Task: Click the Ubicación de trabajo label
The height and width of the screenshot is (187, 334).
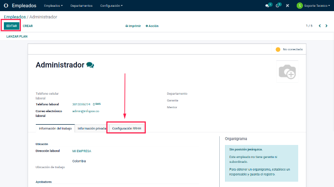Action: point(50,167)
